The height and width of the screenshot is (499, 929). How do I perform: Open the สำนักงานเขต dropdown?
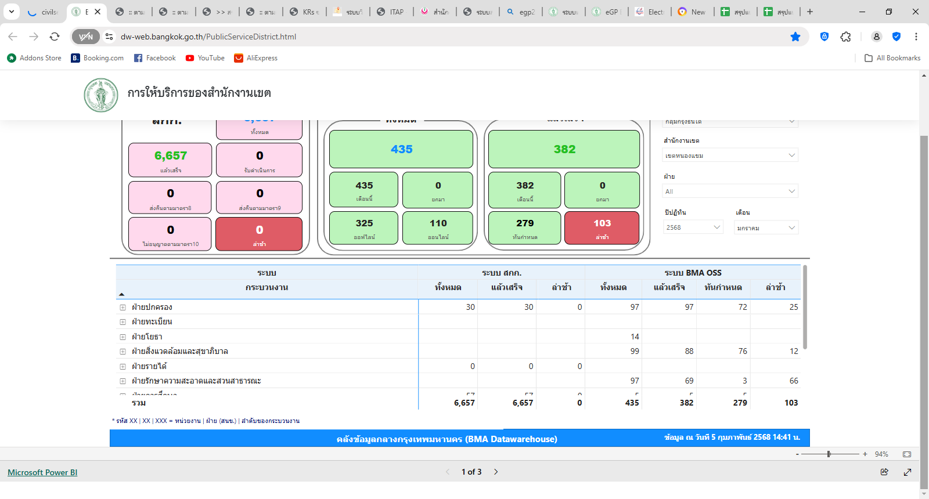pos(730,155)
